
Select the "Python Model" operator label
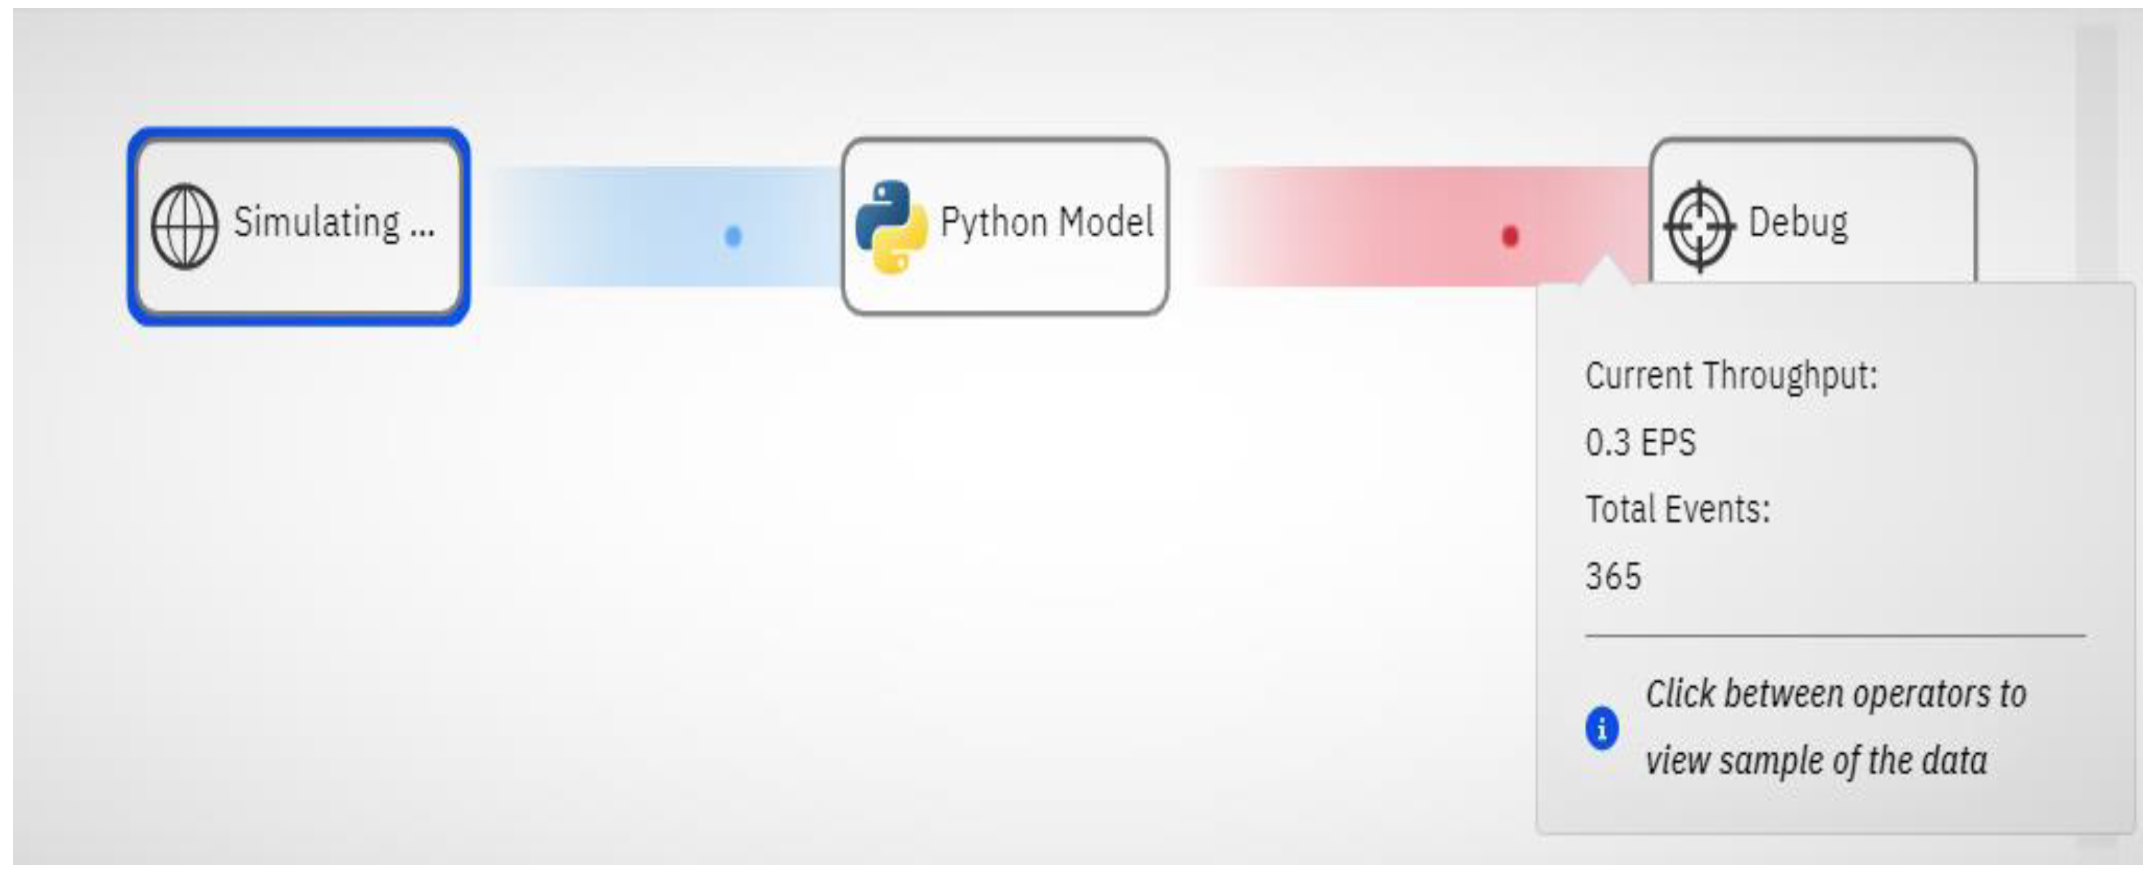coord(1046,222)
